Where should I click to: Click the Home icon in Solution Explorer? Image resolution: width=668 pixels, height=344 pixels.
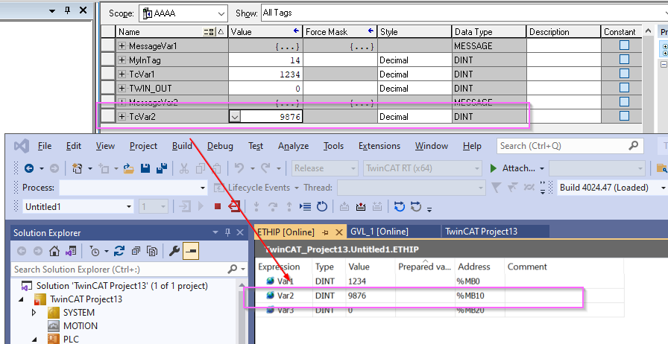pyautogui.click(x=54, y=252)
